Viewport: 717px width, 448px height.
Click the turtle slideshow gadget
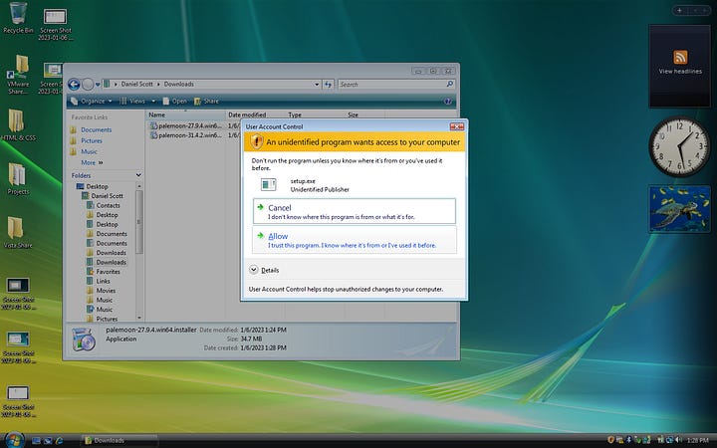click(679, 208)
